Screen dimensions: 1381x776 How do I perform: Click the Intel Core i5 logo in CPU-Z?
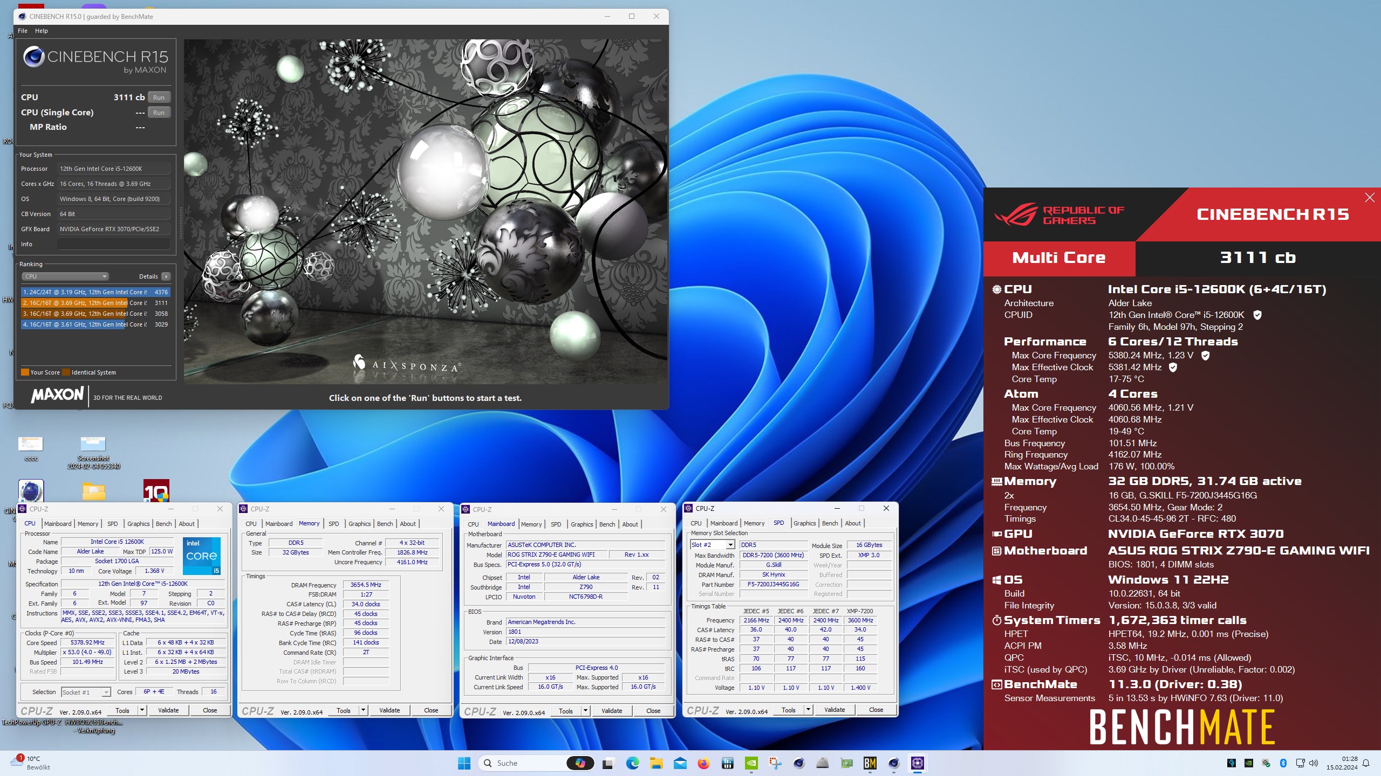click(x=202, y=556)
